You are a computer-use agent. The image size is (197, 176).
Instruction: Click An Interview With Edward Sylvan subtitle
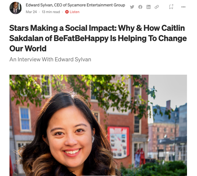(x=50, y=60)
